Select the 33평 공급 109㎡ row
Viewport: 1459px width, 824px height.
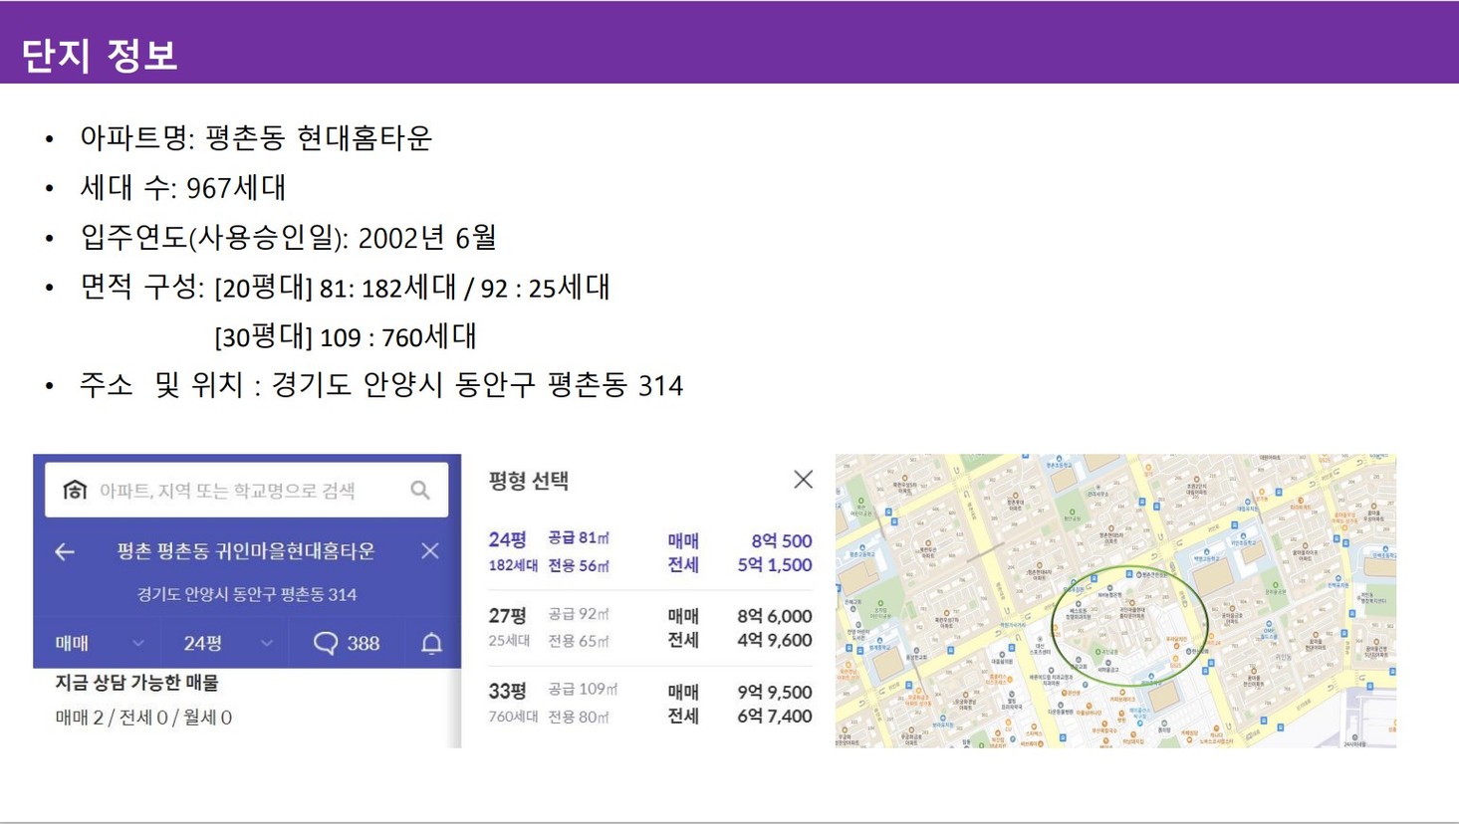click(x=649, y=704)
